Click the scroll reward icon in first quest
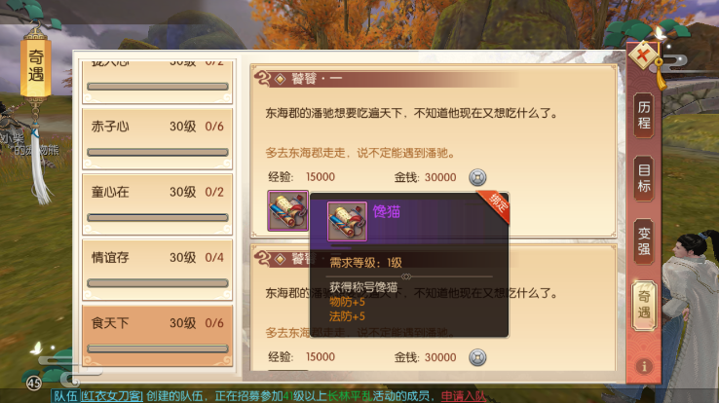This screenshot has height=403, width=719. pos(288,210)
